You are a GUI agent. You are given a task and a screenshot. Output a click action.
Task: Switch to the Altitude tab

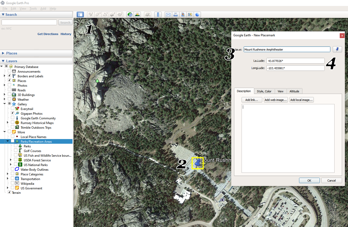[294, 91]
